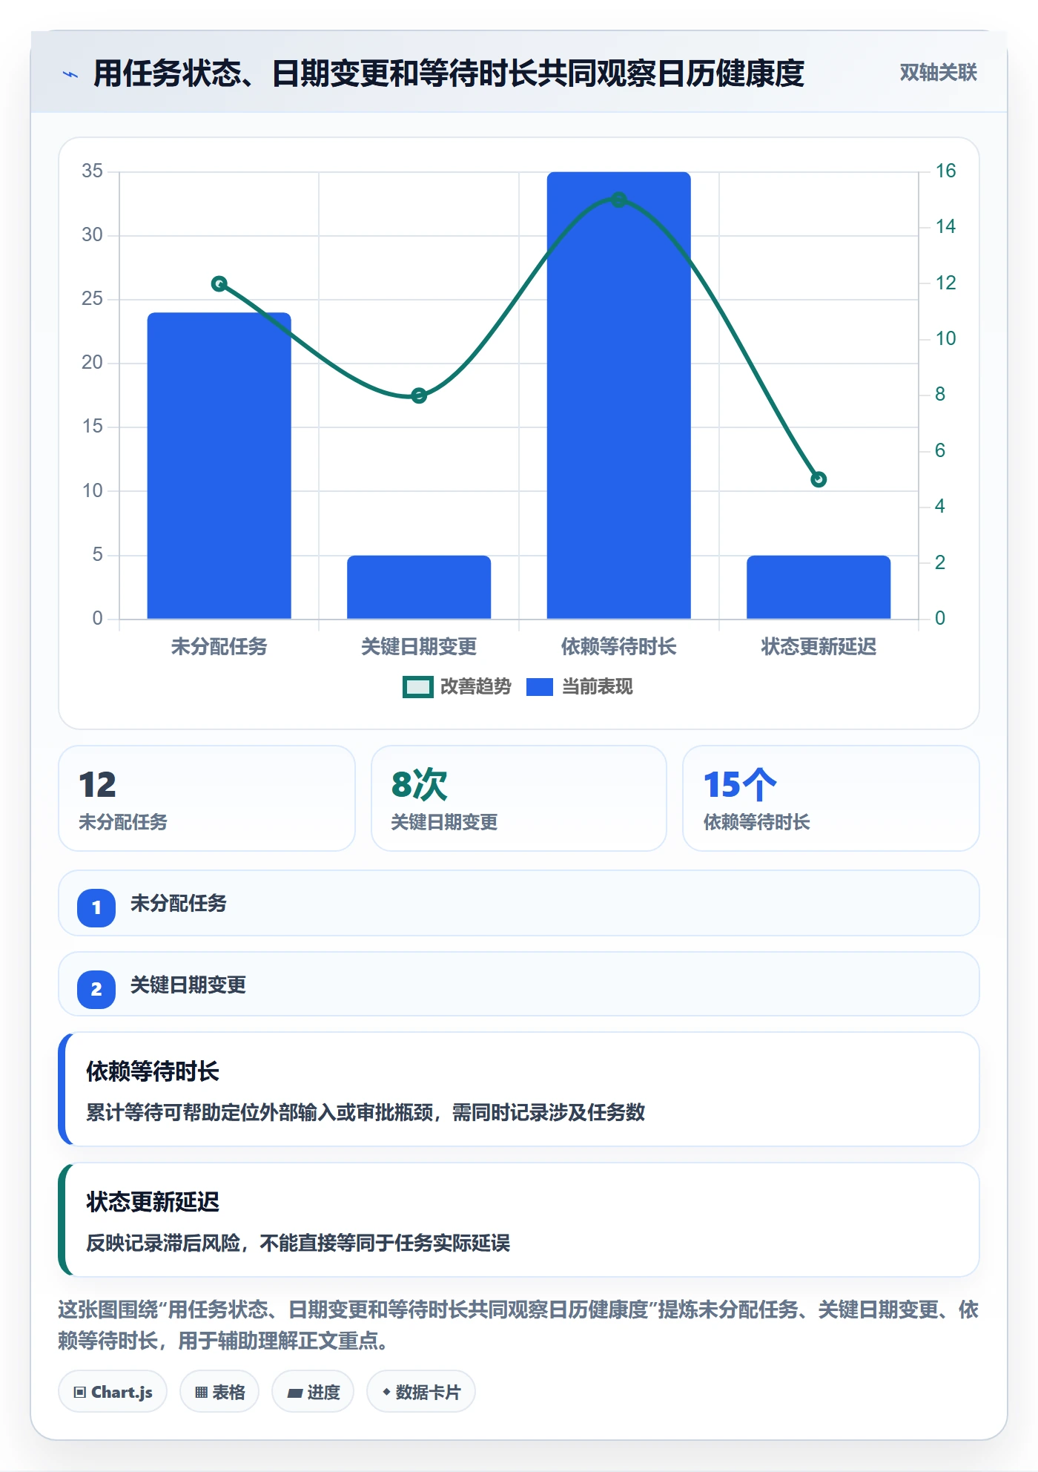Image resolution: width=1038 pixels, height=1472 pixels.
Task: Open the data card showing 12
Action: coord(207,798)
